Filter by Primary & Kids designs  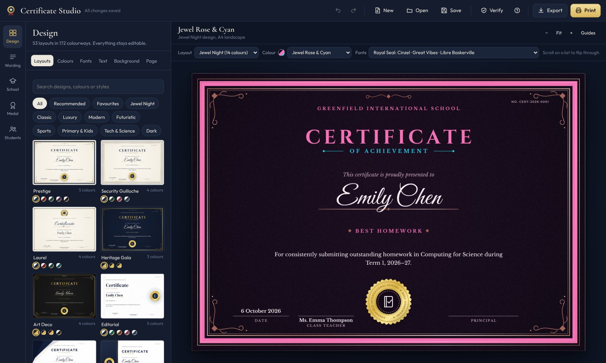78,131
